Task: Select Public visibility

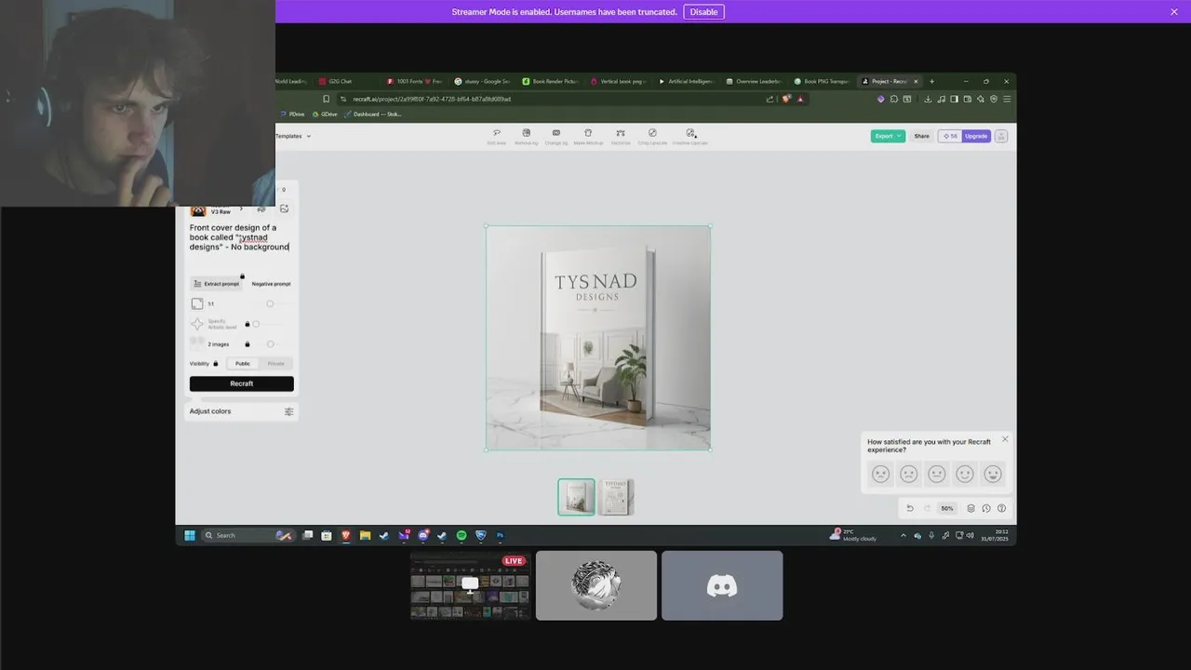Action: 243,363
